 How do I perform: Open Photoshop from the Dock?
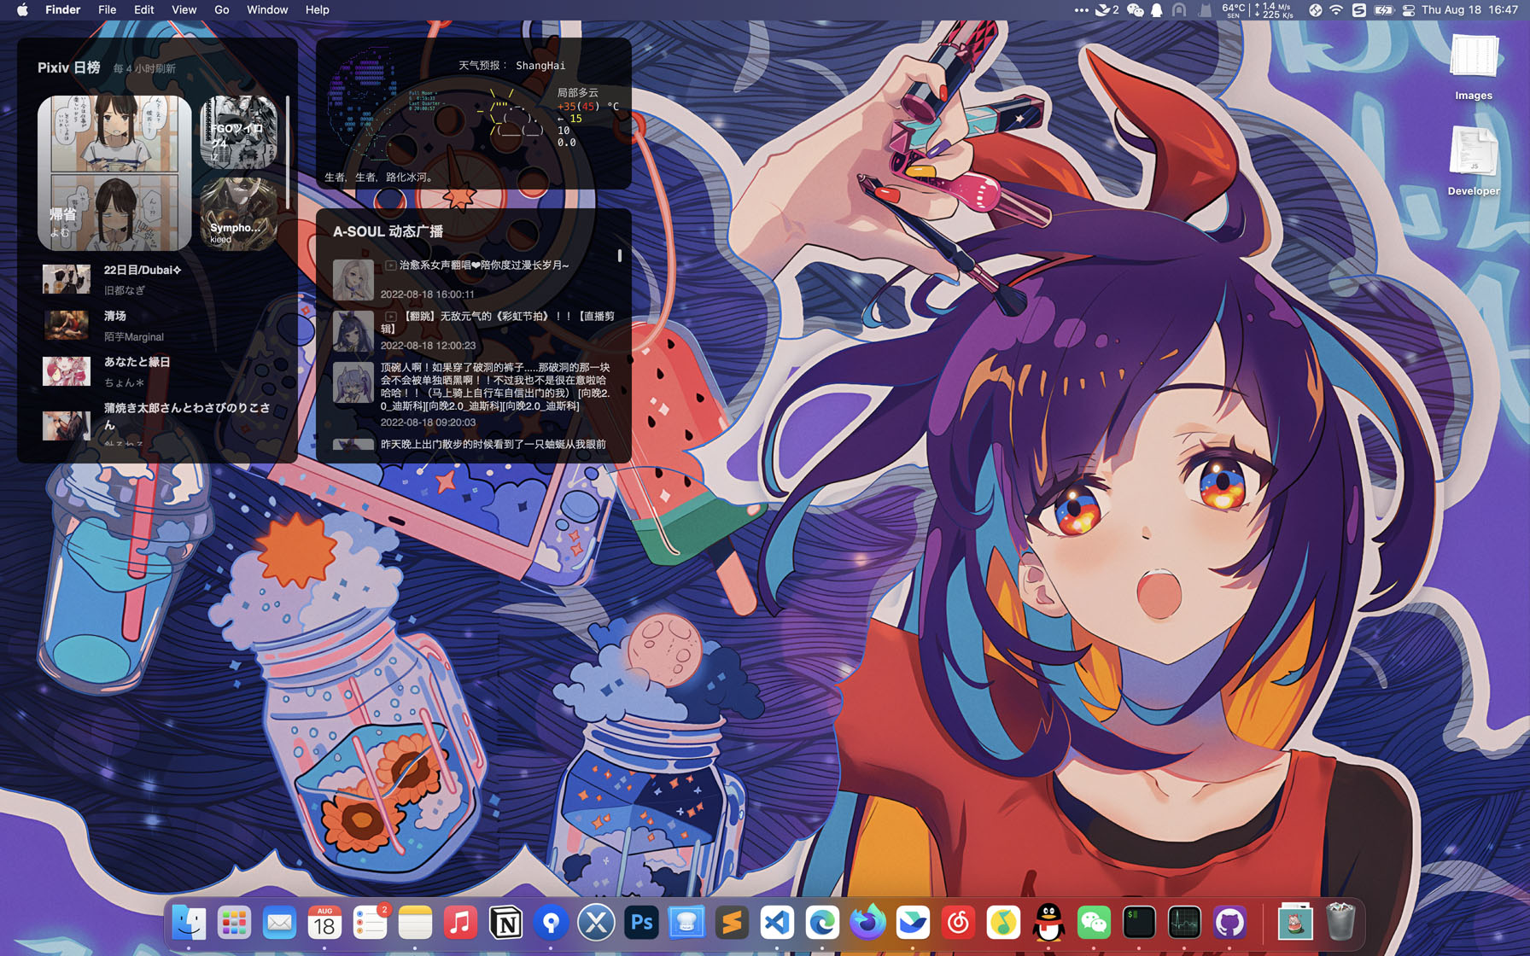point(641,923)
